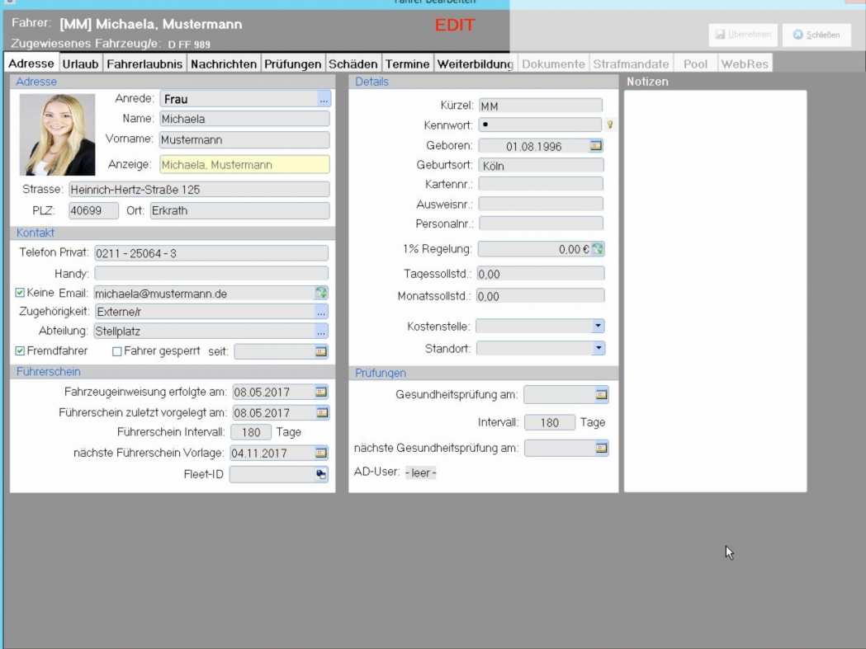The height and width of the screenshot is (649, 866).
Task: Open calendar for nächste Gesundheitsprüfung am
Action: click(601, 449)
